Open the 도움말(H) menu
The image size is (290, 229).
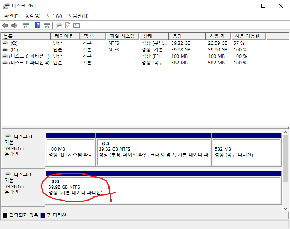(x=78, y=16)
